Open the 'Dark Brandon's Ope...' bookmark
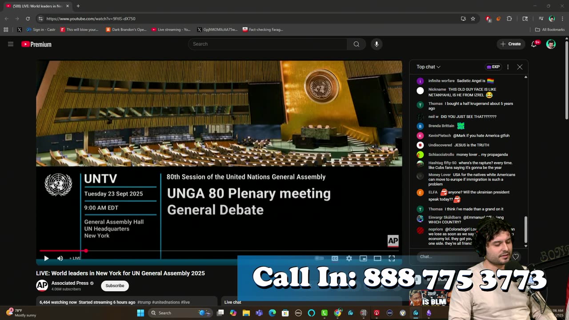 [126, 30]
